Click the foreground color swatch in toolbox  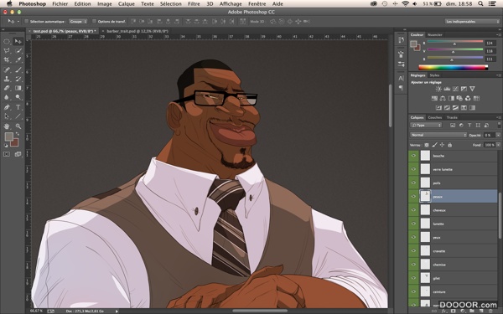[x=8, y=136]
